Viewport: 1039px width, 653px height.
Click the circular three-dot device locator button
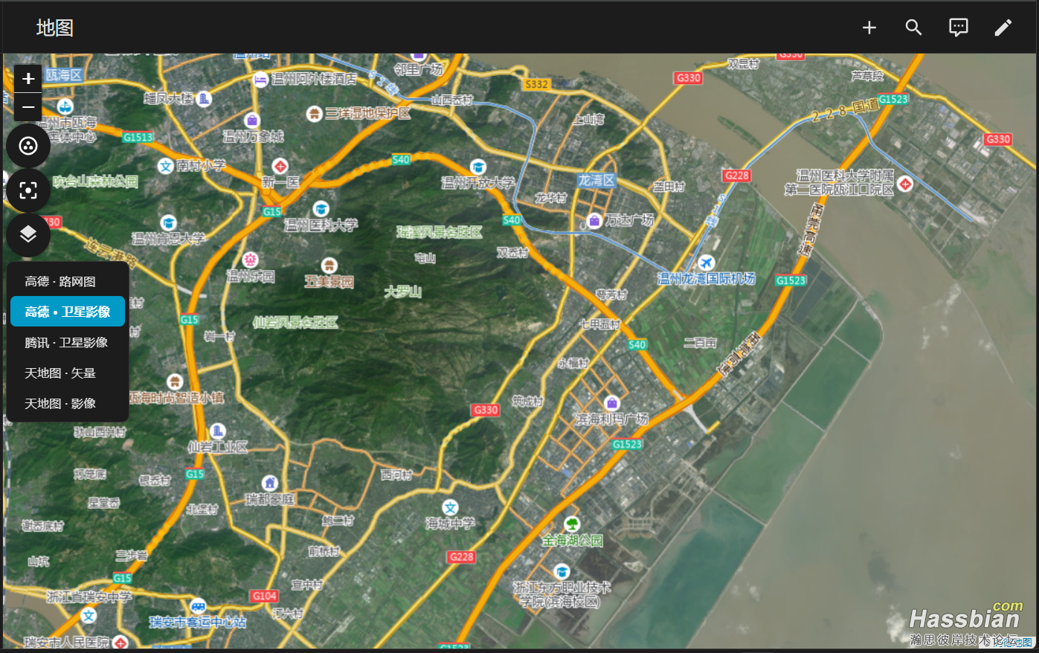pyautogui.click(x=28, y=146)
